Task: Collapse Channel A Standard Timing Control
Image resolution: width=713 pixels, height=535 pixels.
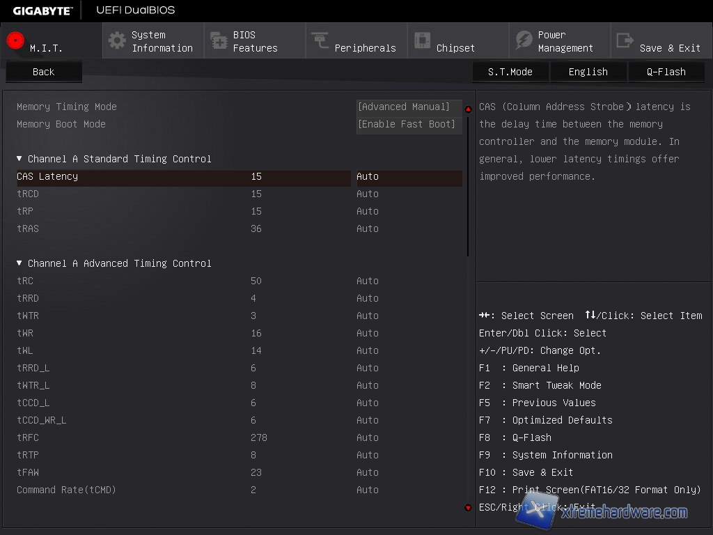Action: 19,159
